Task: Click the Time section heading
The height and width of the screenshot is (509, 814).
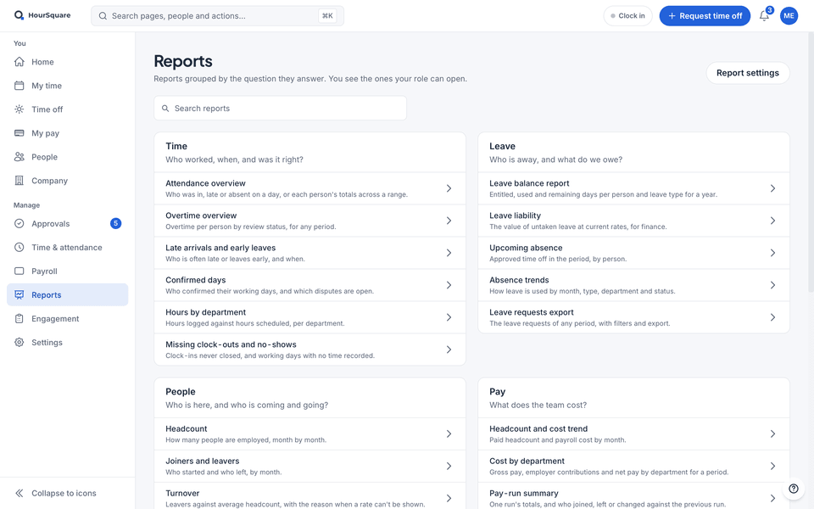Action: click(x=176, y=146)
